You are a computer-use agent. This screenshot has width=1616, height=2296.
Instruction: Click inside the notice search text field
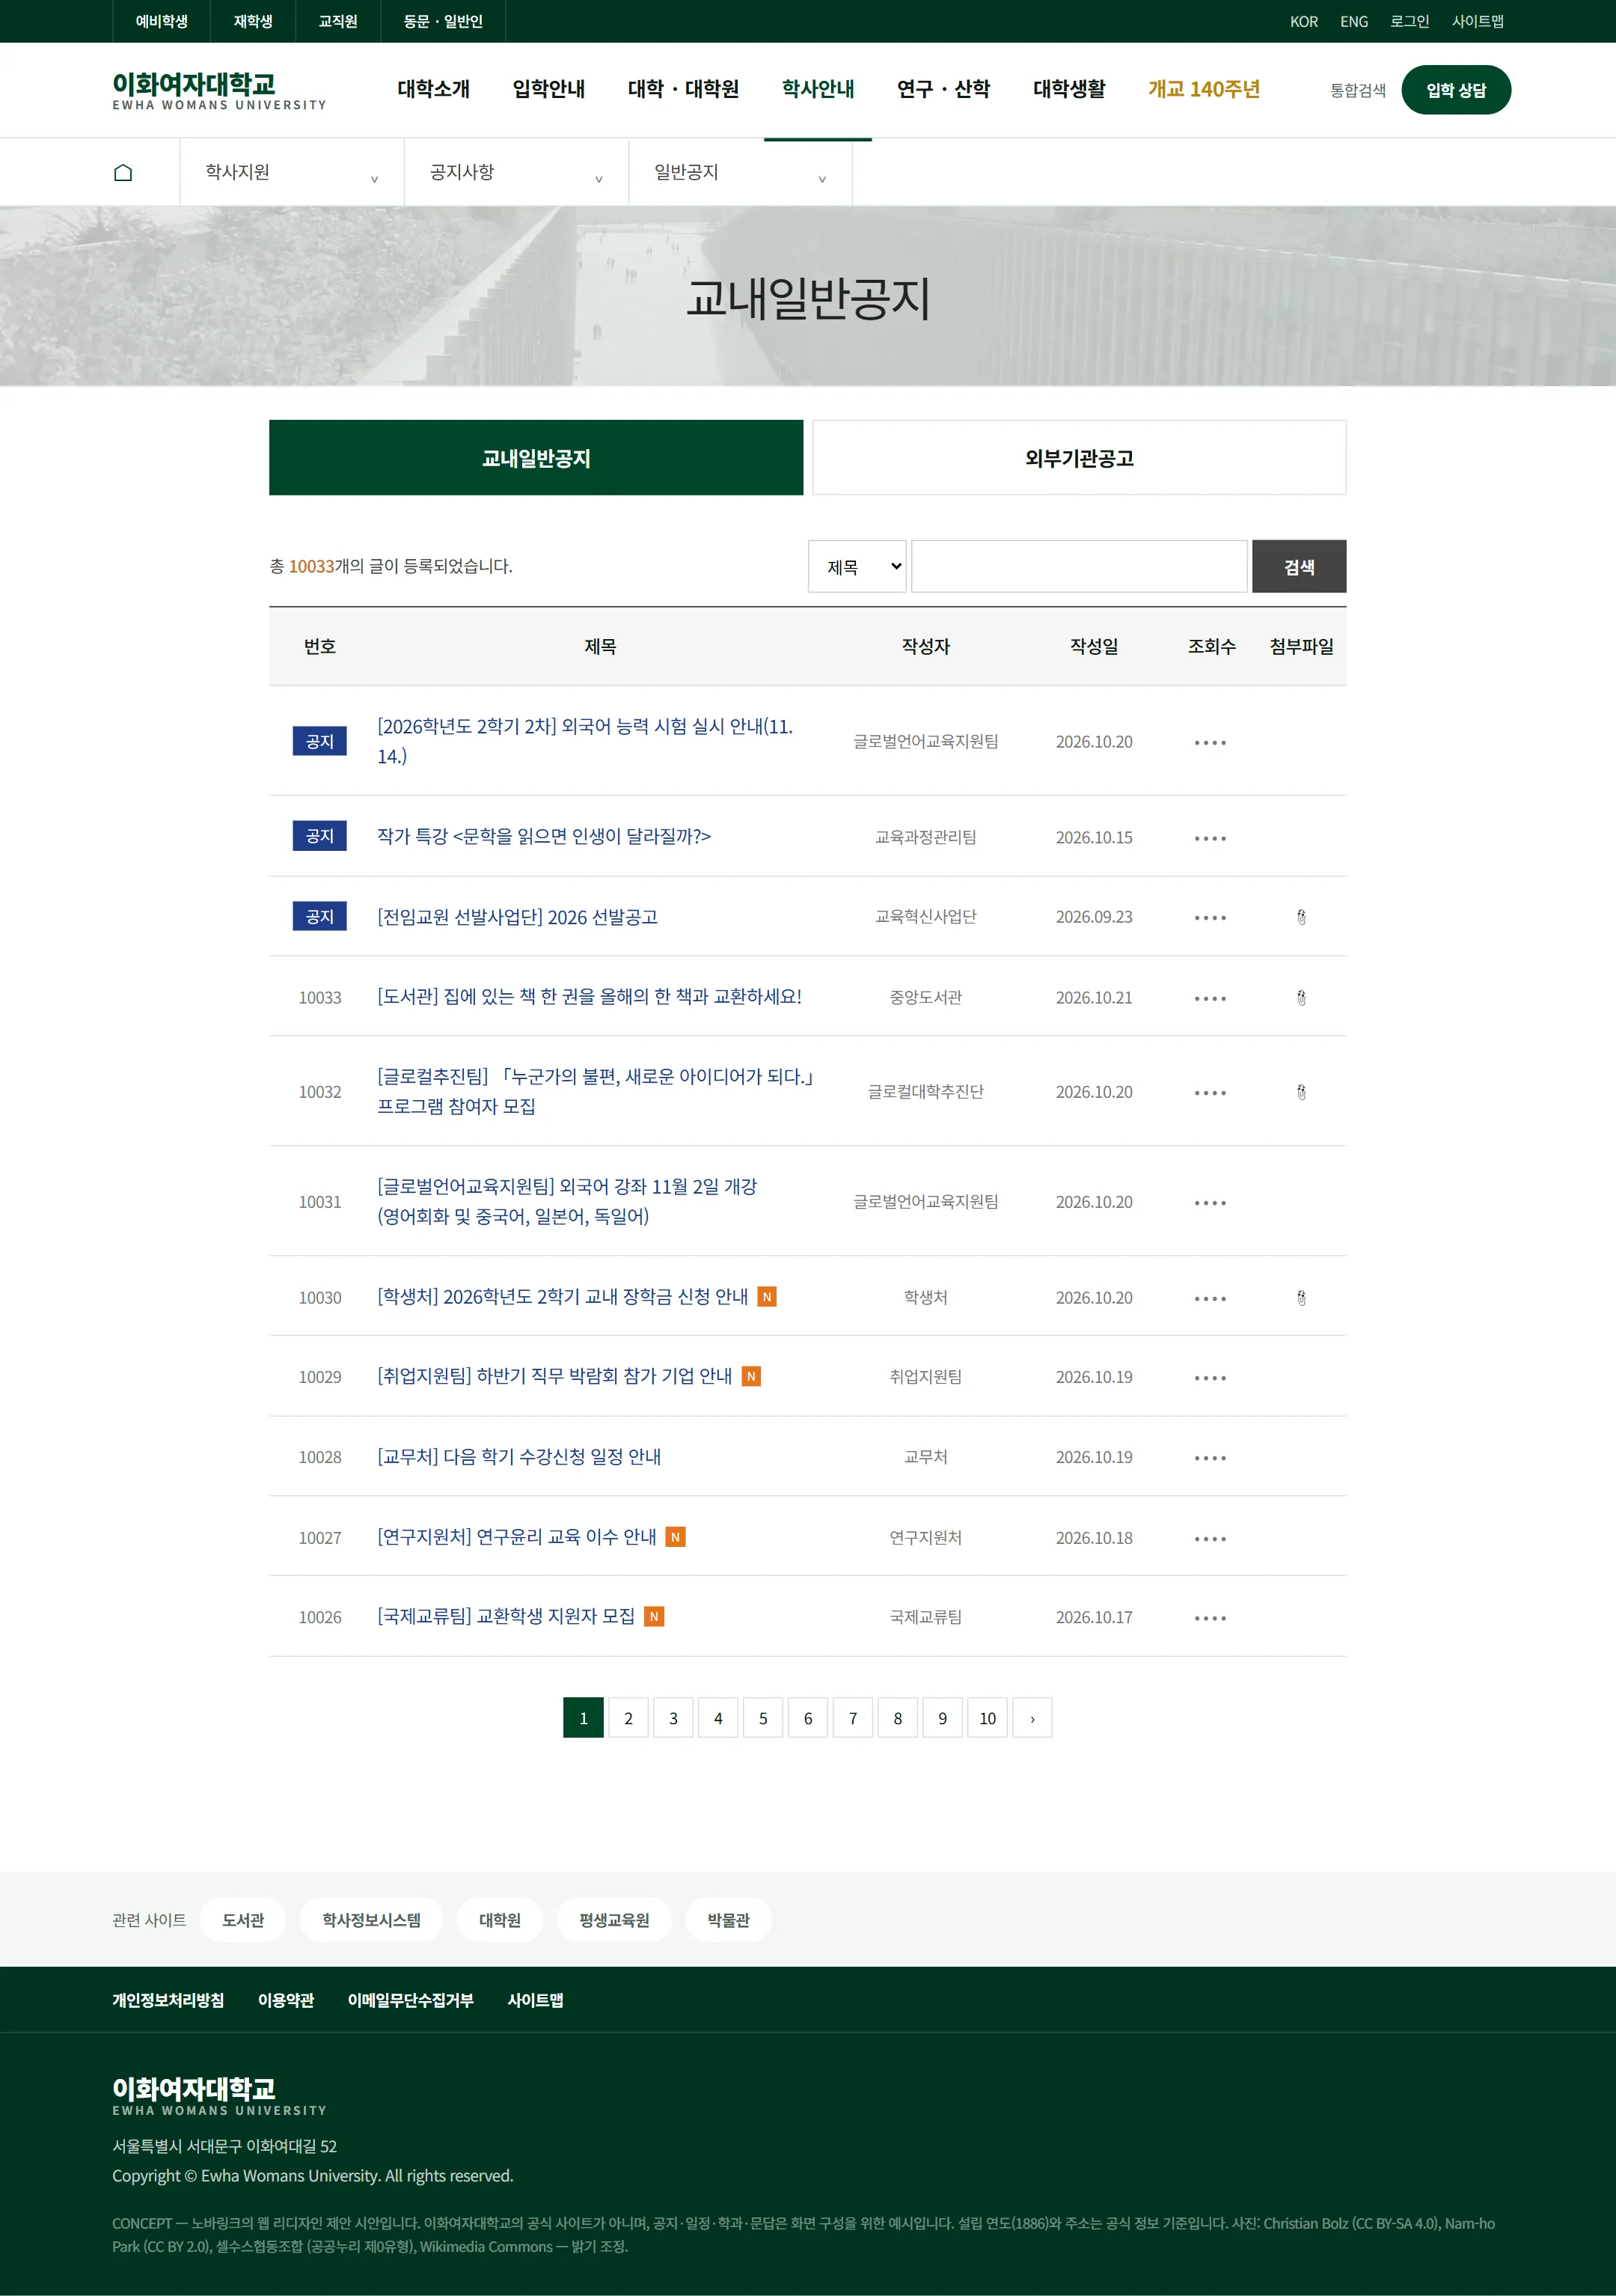click(x=1079, y=567)
